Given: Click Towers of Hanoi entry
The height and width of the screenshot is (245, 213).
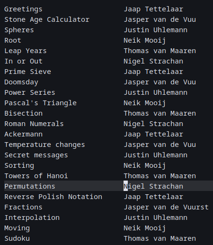Looking at the screenshot, I should [36, 176].
